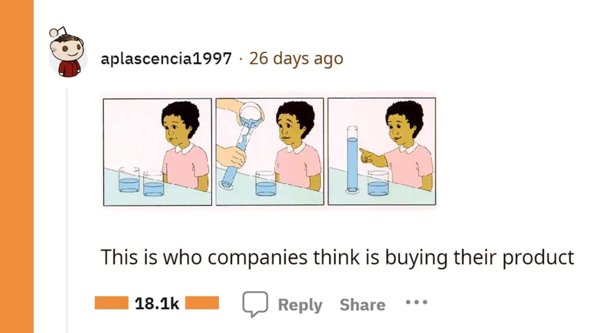Upvote using the orange bar left of 18.1k

coord(112,303)
